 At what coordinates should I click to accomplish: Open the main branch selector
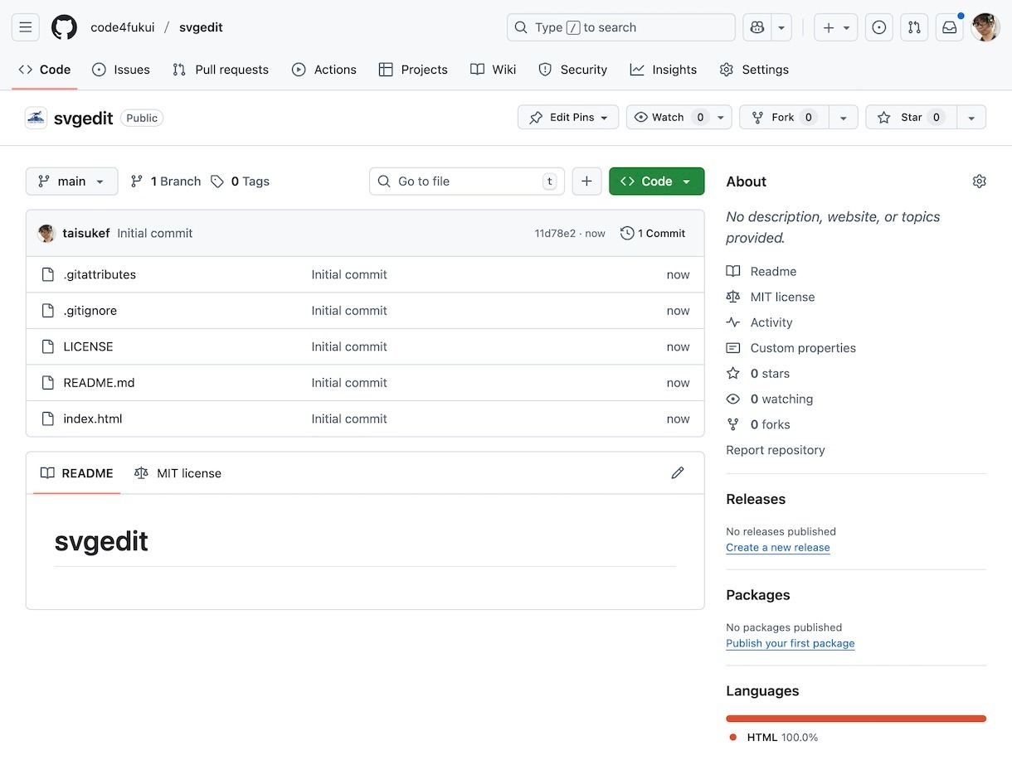pyautogui.click(x=71, y=182)
